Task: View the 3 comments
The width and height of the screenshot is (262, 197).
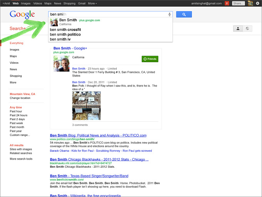Action: tap(80, 125)
